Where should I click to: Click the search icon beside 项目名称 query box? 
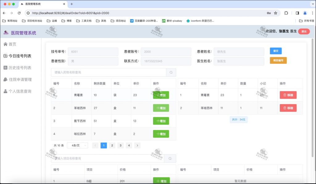(x=170, y=158)
